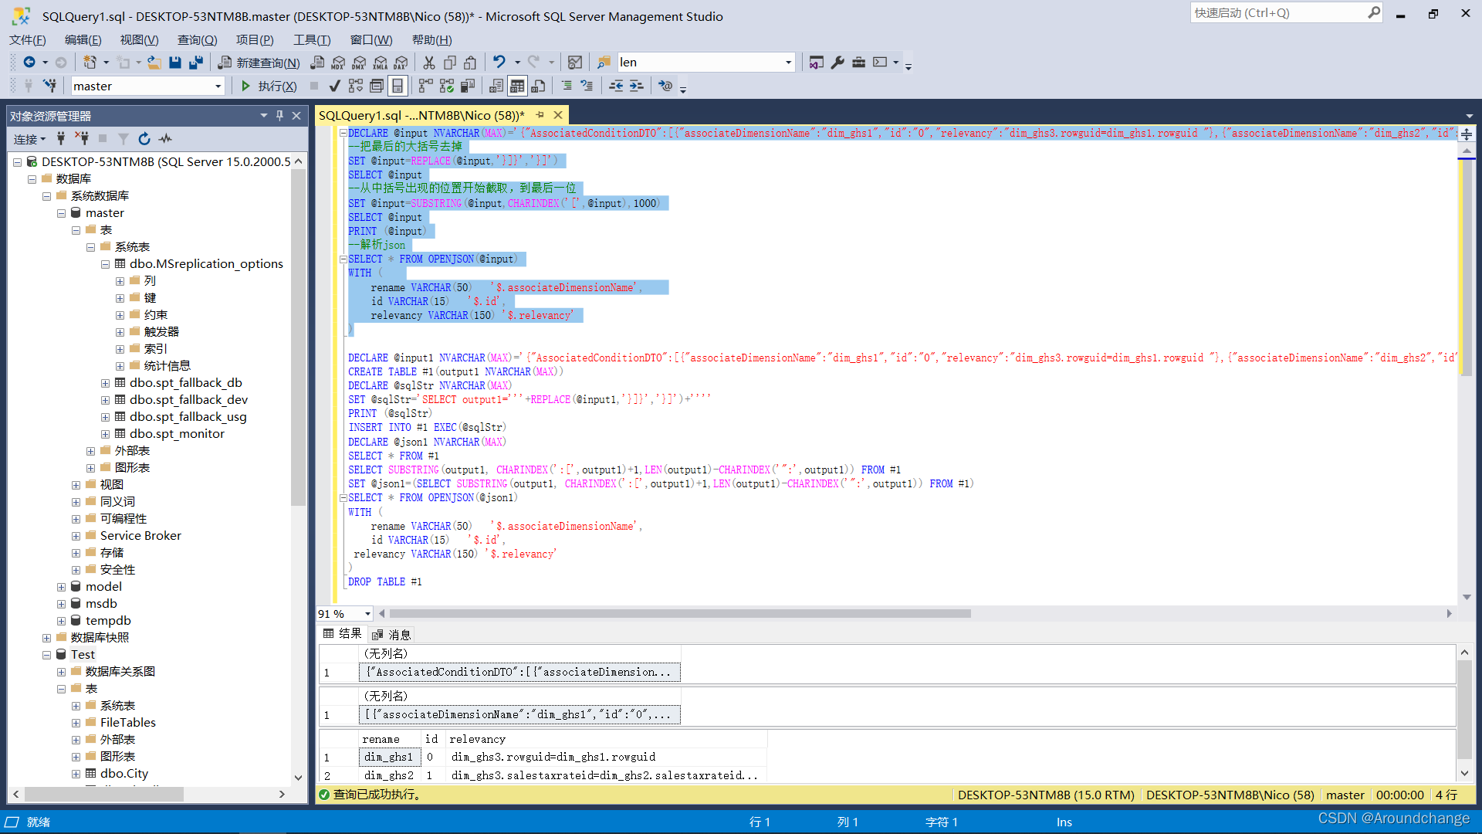Click the MDX query icon
The image size is (1482, 834).
tap(338, 63)
